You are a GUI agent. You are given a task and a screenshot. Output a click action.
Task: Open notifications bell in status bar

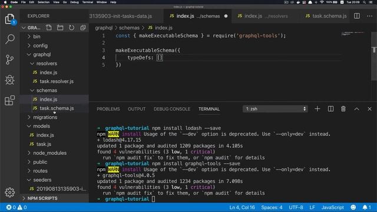point(366,207)
